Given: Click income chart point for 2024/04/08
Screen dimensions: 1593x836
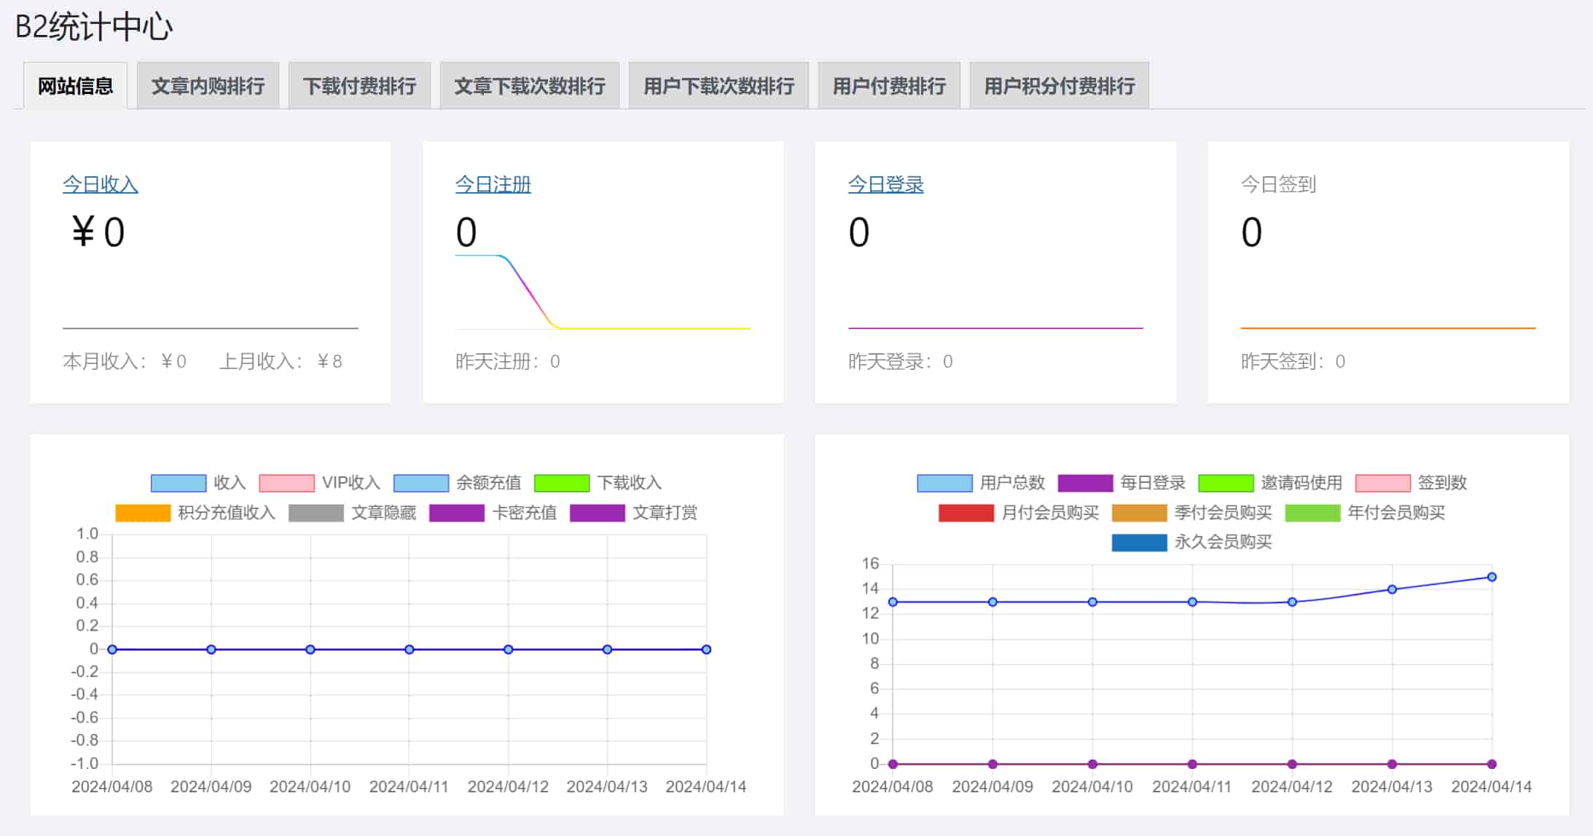Looking at the screenshot, I should pyautogui.click(x=112, y=650).
